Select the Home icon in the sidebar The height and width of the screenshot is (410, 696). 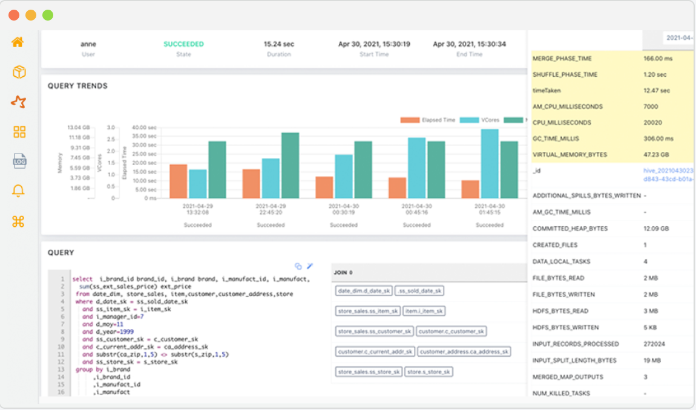pyautogui.click(x=17, y=42)
